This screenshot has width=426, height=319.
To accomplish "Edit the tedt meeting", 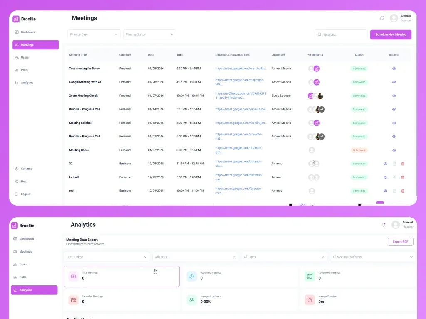I will coord(394,191).
